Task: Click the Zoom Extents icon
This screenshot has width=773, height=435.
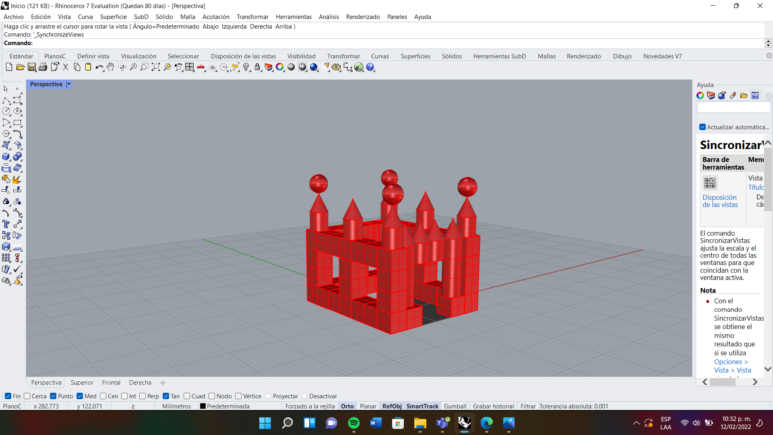Action: pos(156,67)
